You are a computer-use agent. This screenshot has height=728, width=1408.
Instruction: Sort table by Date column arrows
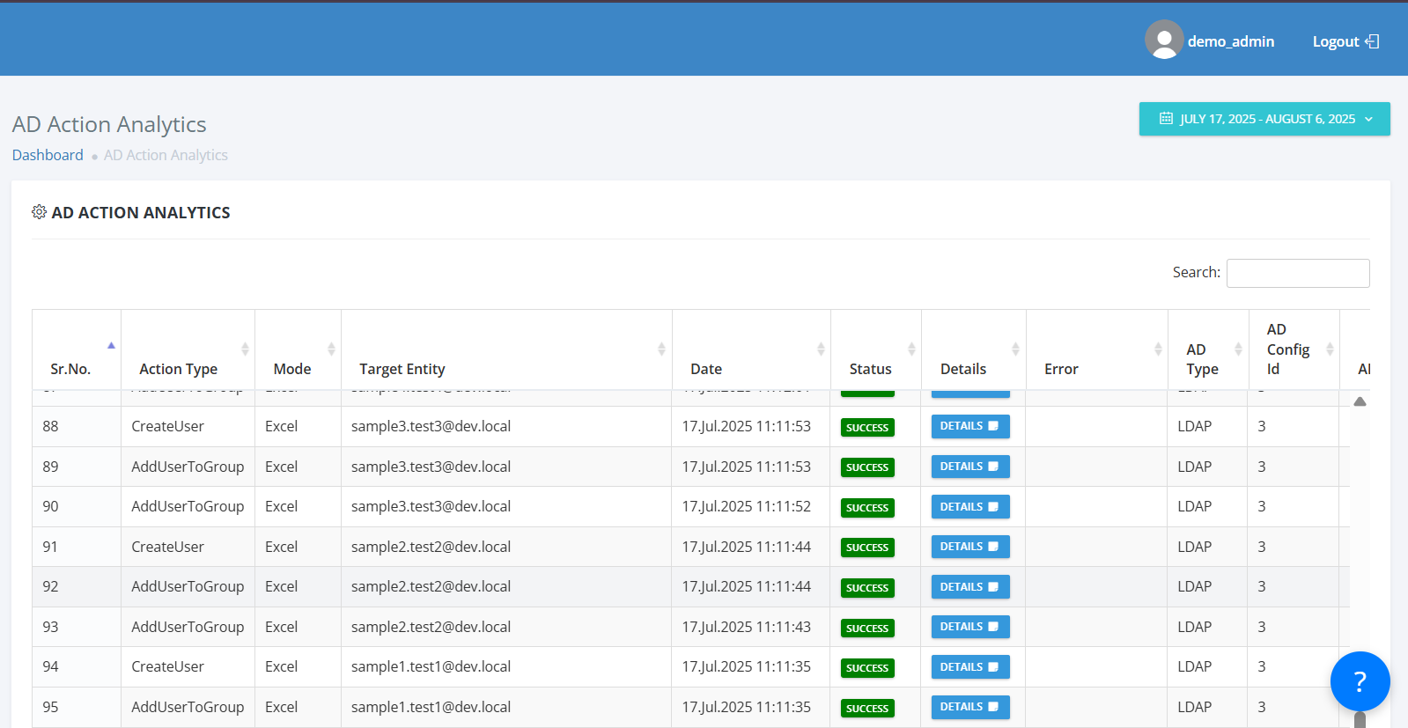(821, 349)
